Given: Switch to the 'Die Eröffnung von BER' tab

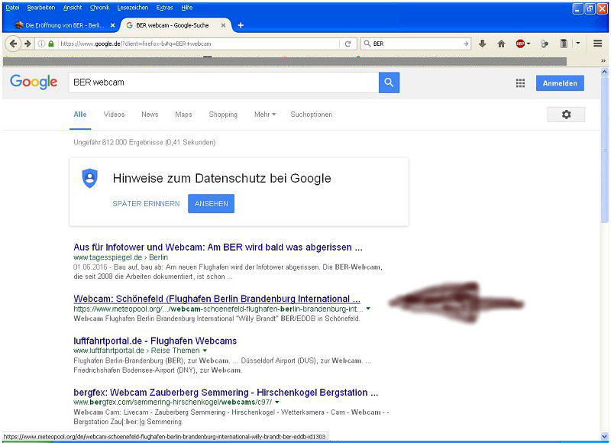Looking at the screenshot, I should pyautogui.click(x=61, y=25).
